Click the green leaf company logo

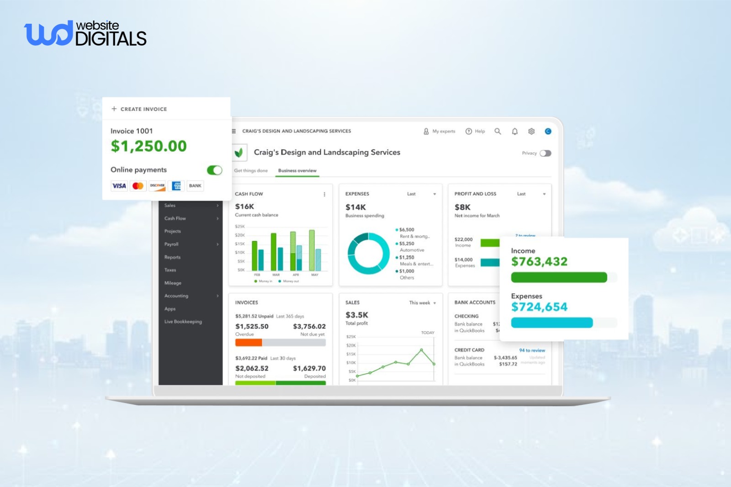(239, 153)
